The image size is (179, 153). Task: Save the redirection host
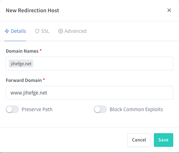point(164,140)
